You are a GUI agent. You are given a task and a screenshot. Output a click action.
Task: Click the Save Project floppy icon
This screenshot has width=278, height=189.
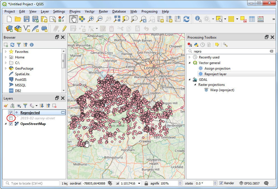pos(27,19)
